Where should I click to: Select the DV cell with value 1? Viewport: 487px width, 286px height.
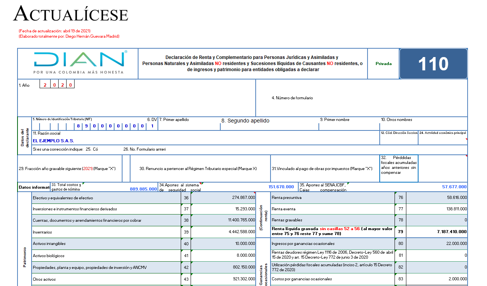click(x=153, y=126)
